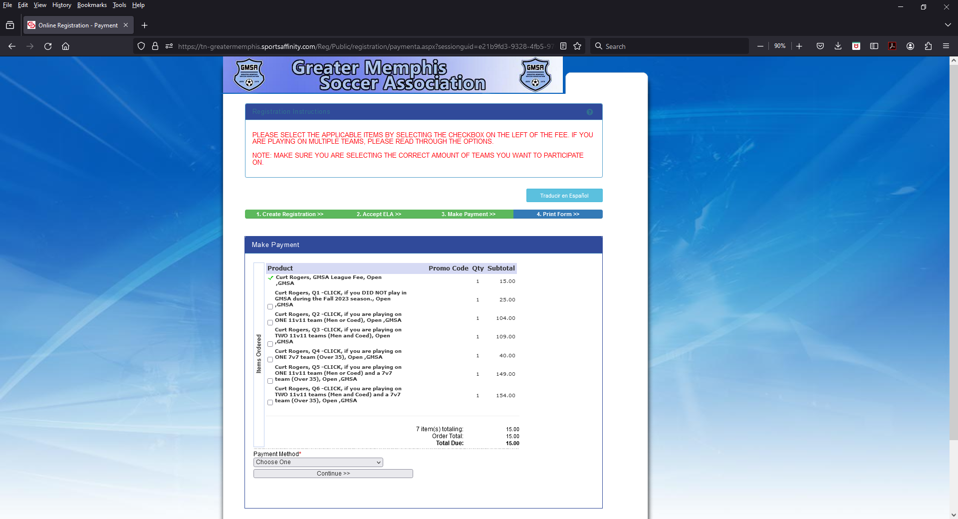This screenshot has width=958, height=519.
Task: Click the URL address field
Action: click(x=366, y=46)
